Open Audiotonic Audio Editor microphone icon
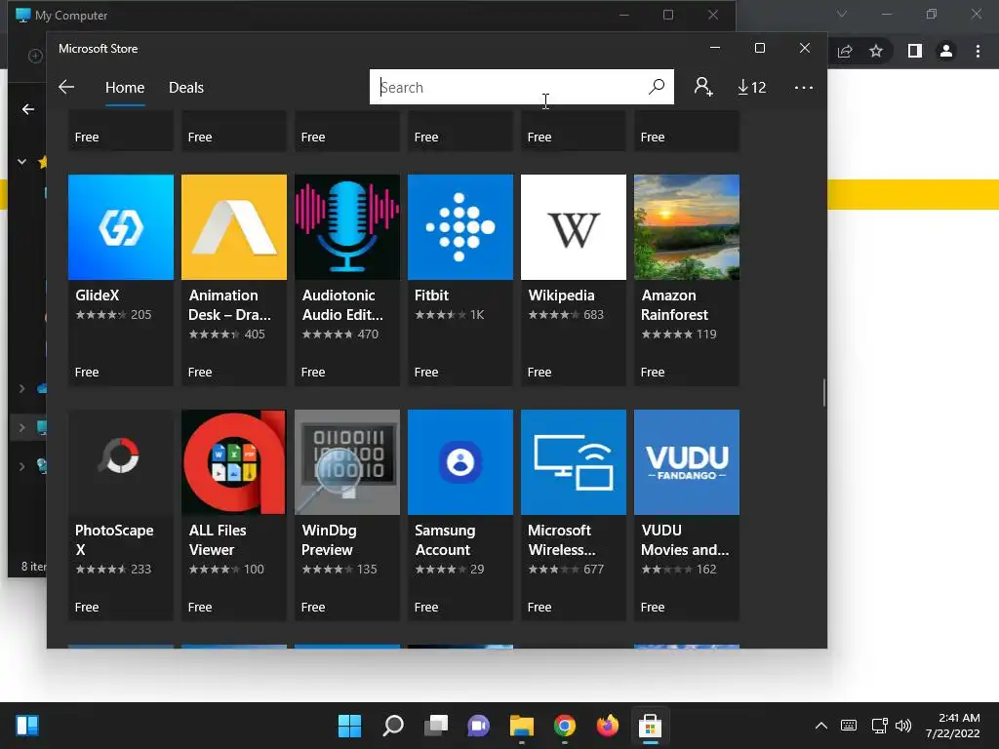Screen dimensions: 999x749 click(347, 226)
